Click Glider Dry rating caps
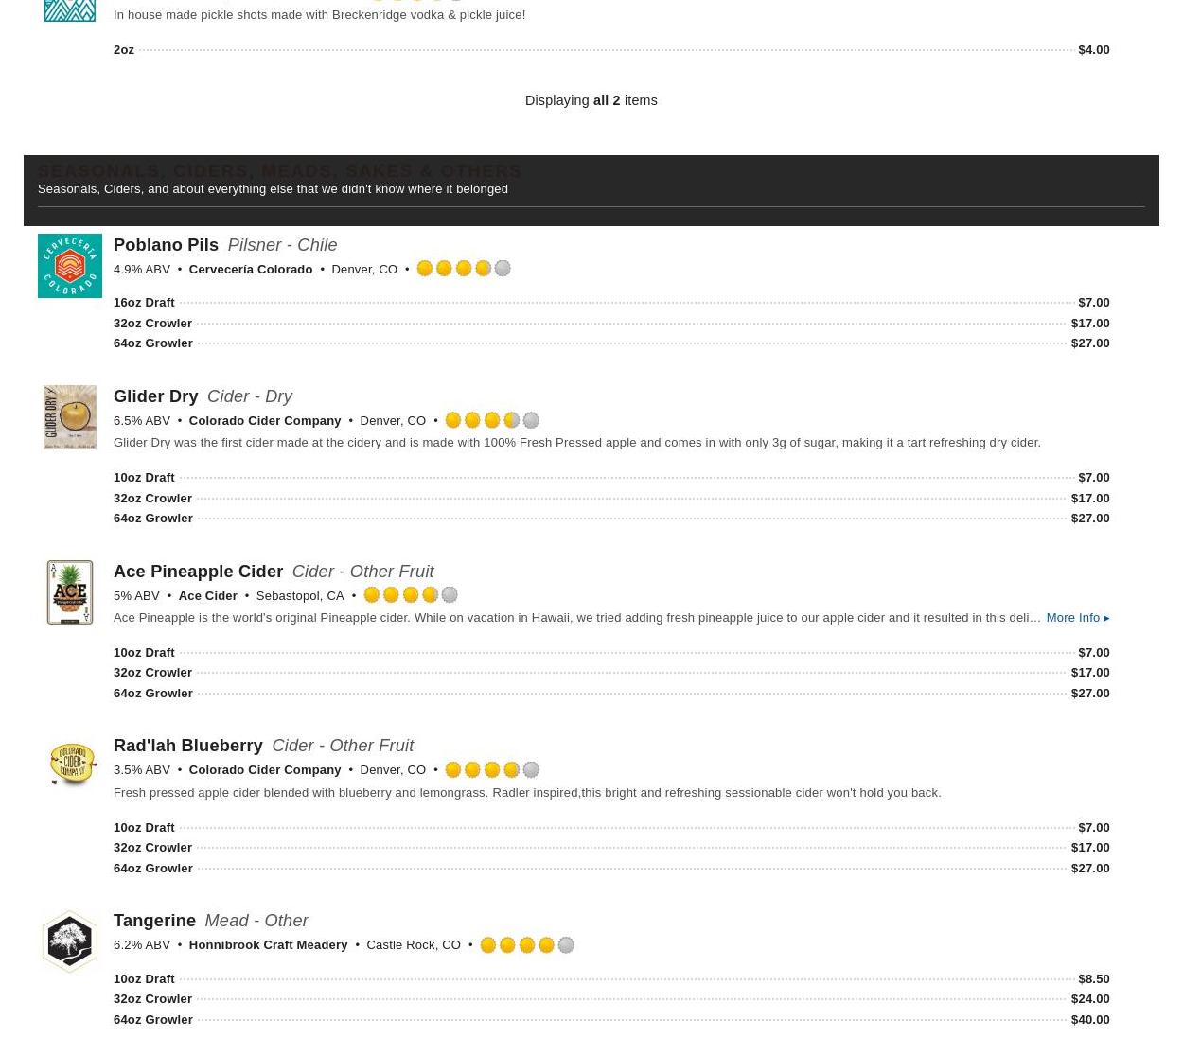Image resolution: width=1183 pixels, height=1038 pixels. tap(491, 420)
